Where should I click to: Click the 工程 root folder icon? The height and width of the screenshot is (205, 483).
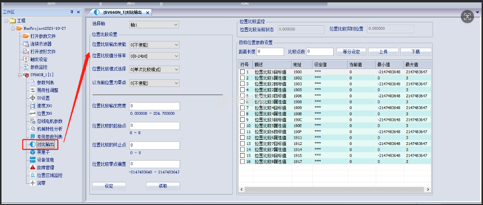tap(12, 21)
